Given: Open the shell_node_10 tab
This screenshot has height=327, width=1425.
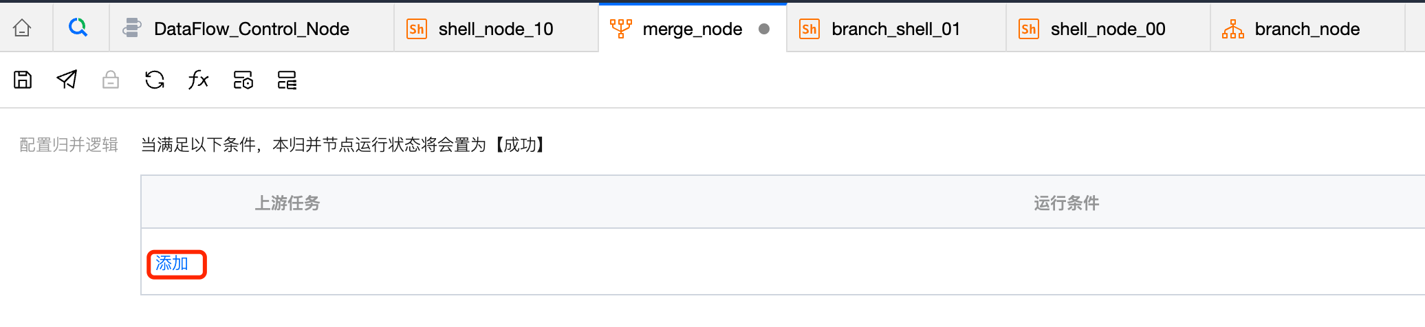Looking at the screenshot, I should coord(495,29).
